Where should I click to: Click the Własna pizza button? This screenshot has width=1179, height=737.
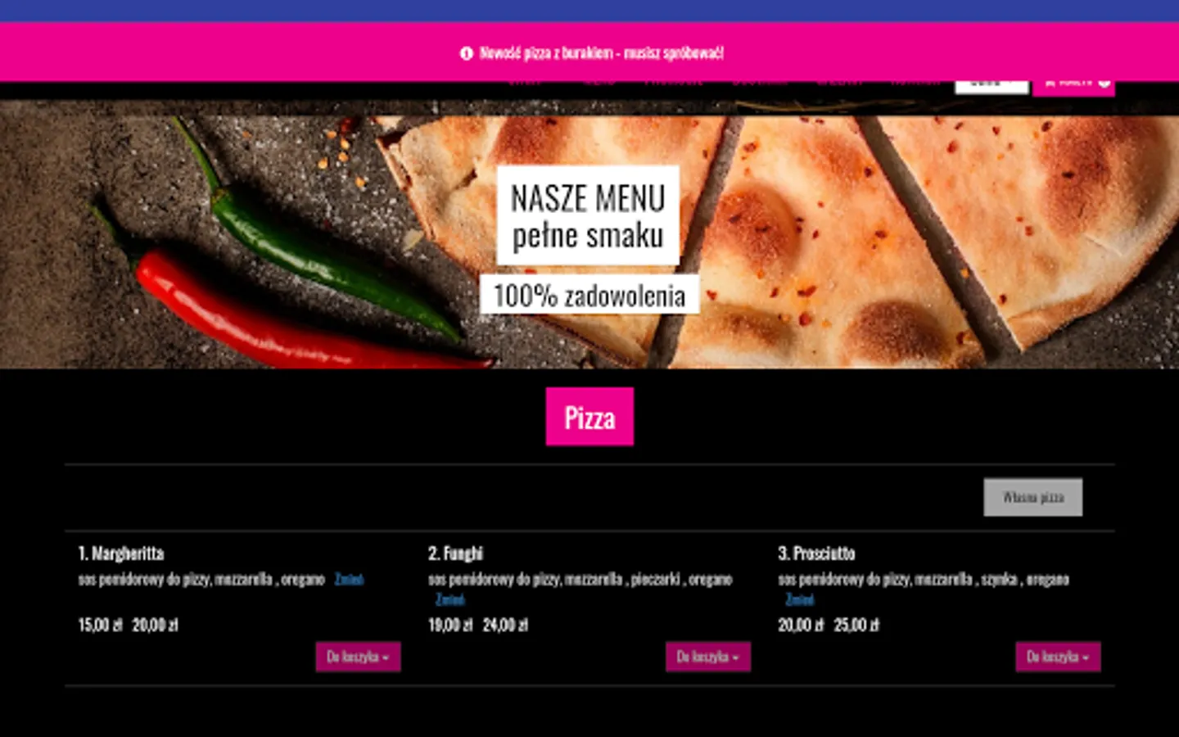1032,497
